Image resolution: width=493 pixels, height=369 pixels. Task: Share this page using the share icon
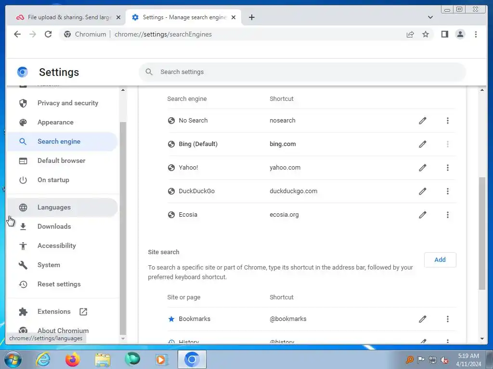click(410, 34)
